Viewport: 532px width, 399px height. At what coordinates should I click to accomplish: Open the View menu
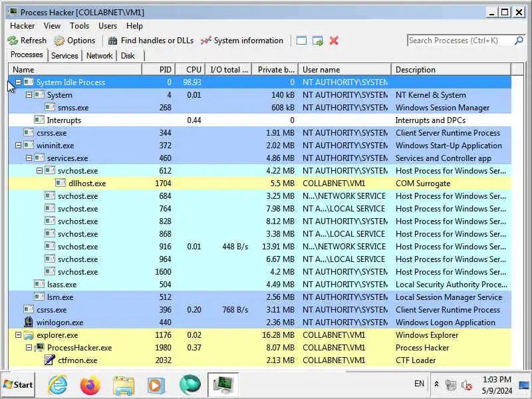point(52,26)
